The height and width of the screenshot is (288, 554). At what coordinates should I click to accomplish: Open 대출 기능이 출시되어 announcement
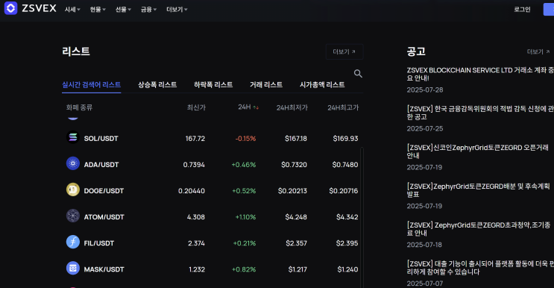click(480, 268)
